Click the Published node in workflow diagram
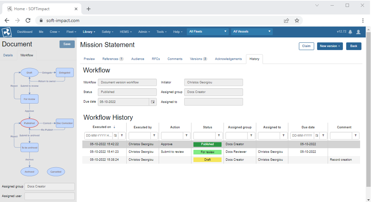371x202 pixels. pos(29,123)
